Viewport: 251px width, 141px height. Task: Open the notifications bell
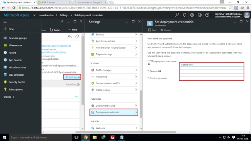[185, 15]
